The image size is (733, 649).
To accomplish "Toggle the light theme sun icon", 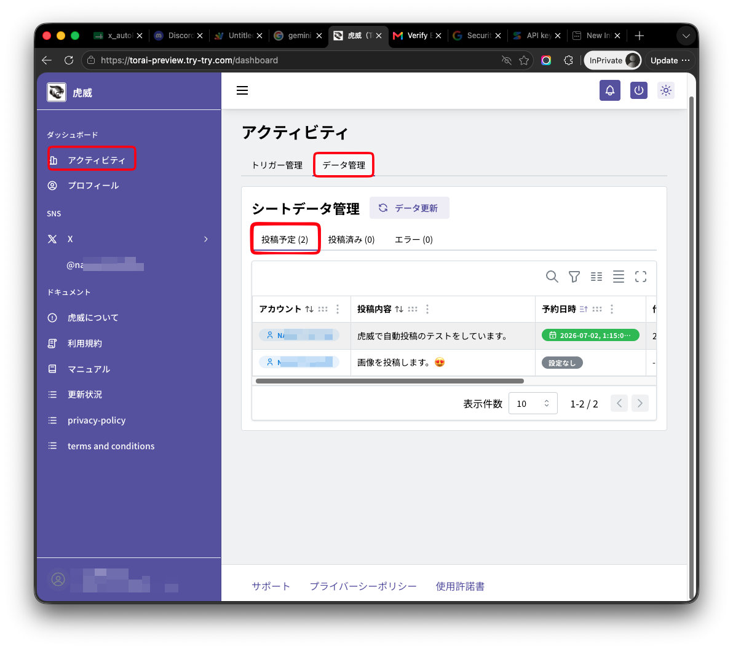I will [x=666, y=90].
